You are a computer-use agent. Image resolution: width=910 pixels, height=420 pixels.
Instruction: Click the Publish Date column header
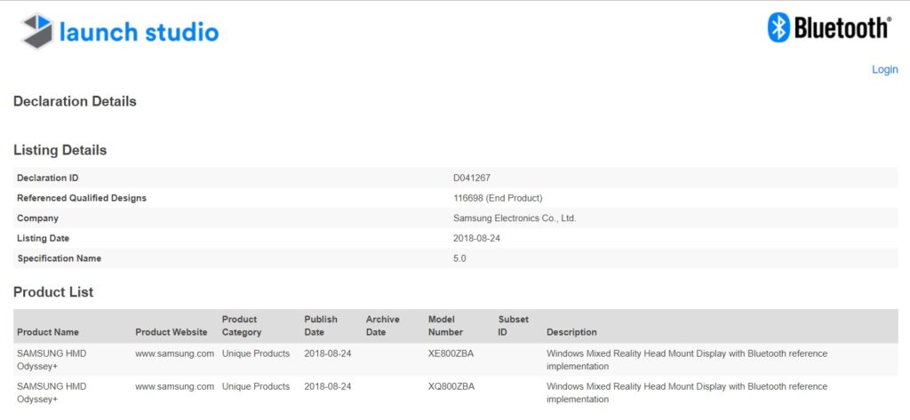pos(320,326)
